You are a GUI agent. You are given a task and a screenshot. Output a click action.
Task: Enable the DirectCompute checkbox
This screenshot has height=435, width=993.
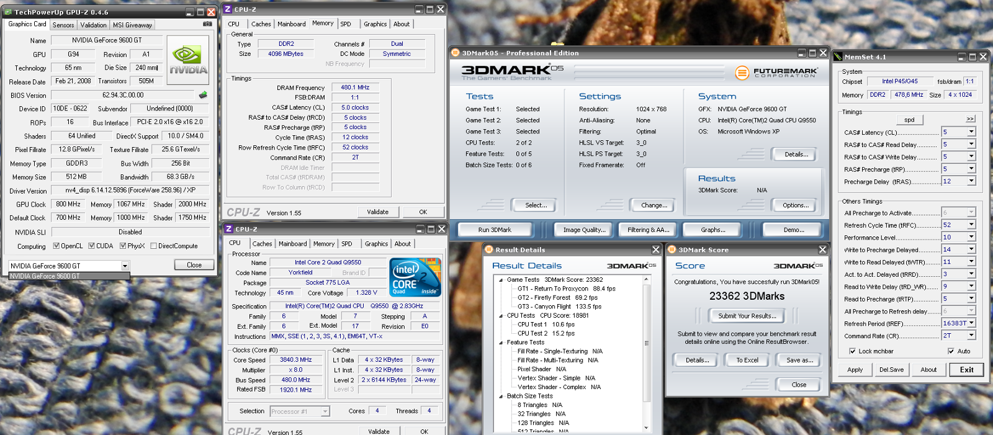153,246
